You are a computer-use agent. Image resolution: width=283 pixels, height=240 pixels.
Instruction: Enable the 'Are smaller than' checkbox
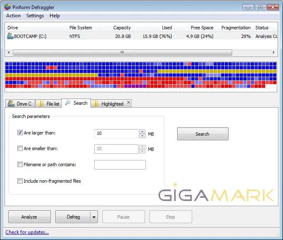[20, 148]
